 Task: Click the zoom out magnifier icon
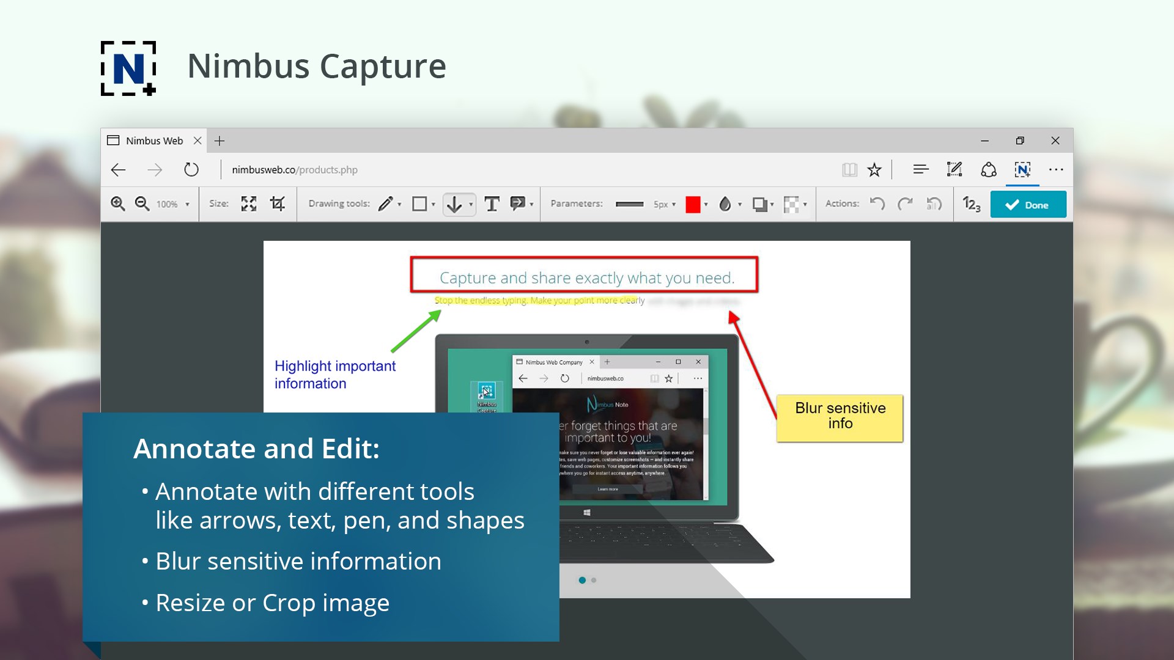tap(142, 204)
